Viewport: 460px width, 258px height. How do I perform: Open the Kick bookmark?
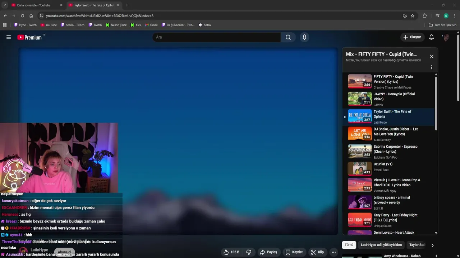coord(136,25)
